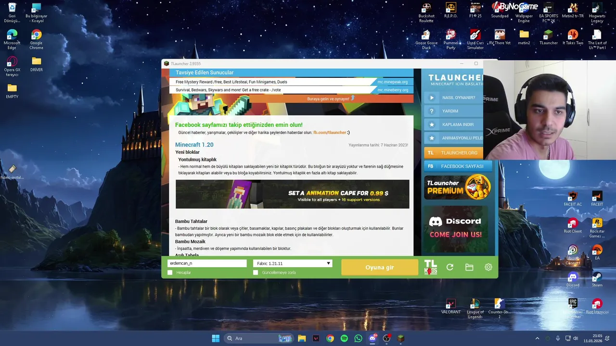The height and width of the screenshot is (346, 616).
Task: Open Windows Start menu
Action: pyautogui.click(x=216, y=338)
